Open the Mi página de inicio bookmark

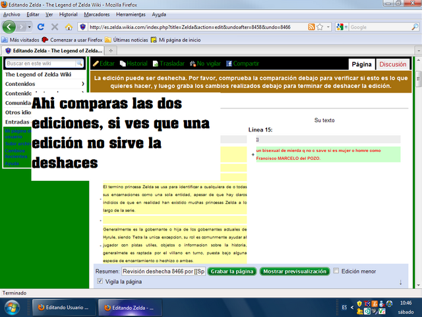(x=176, y=40)
